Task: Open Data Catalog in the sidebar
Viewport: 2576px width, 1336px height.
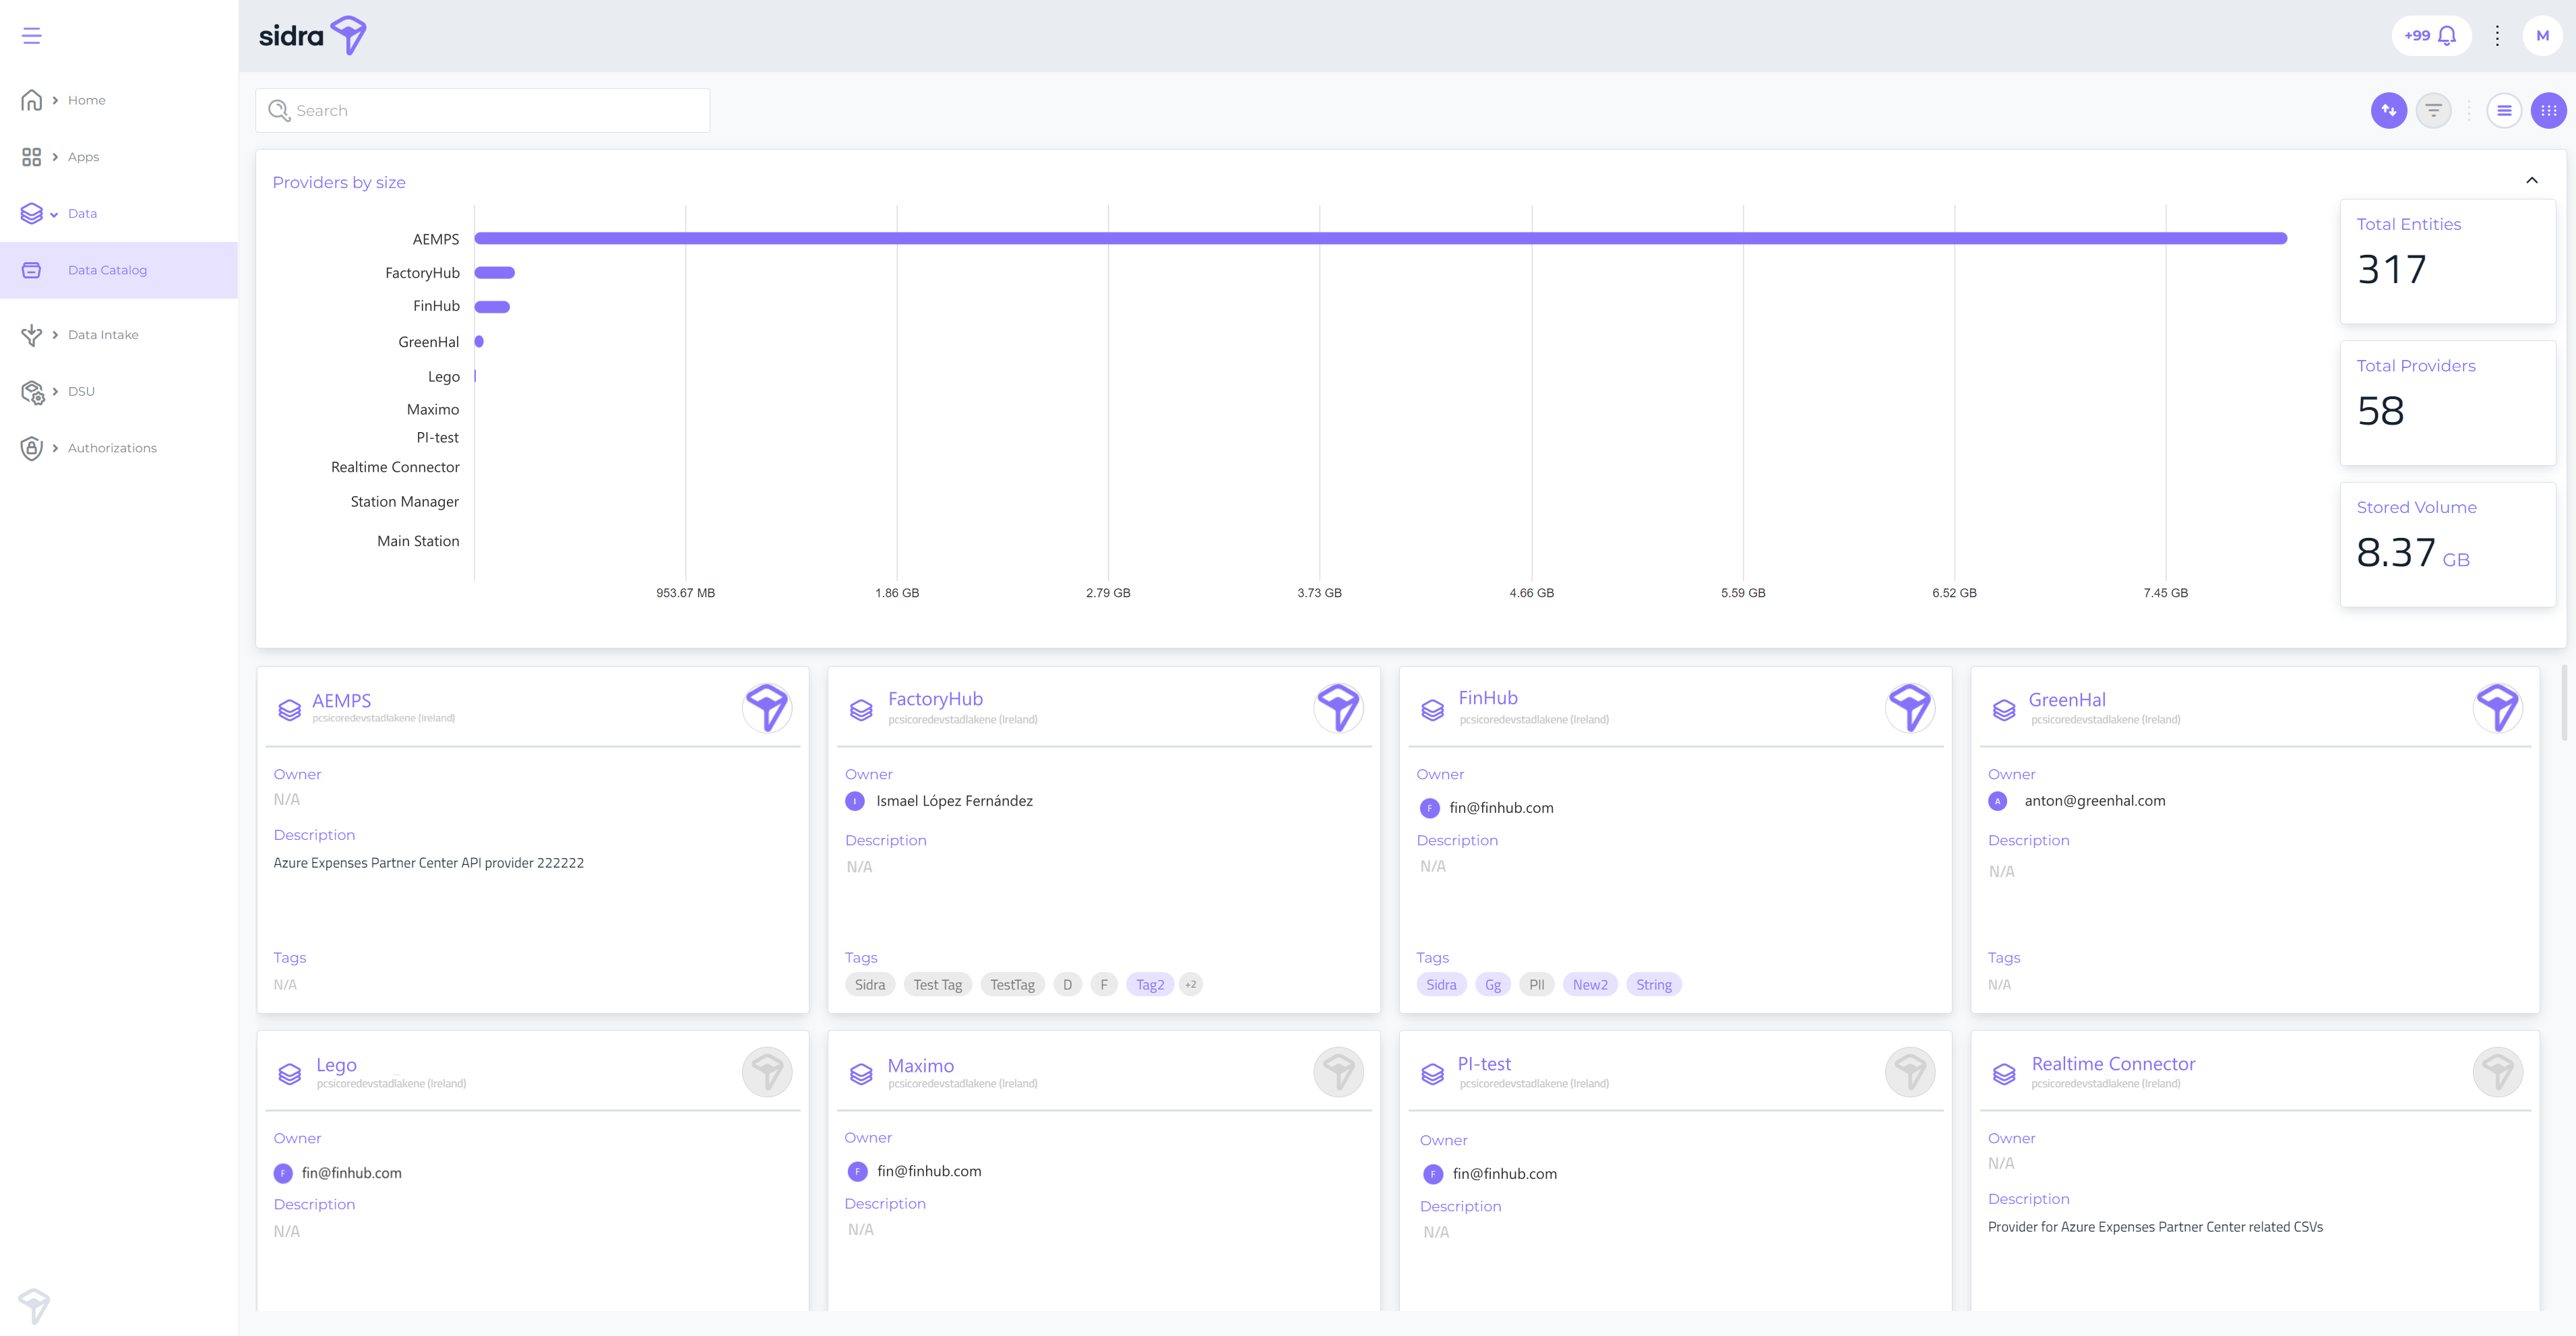Action: (107, 270)
